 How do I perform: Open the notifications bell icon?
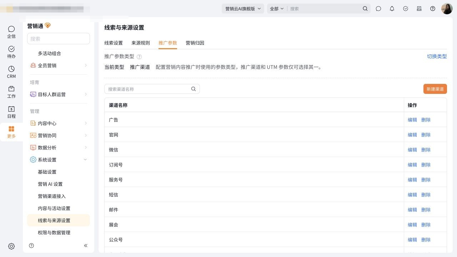[392, 9]
